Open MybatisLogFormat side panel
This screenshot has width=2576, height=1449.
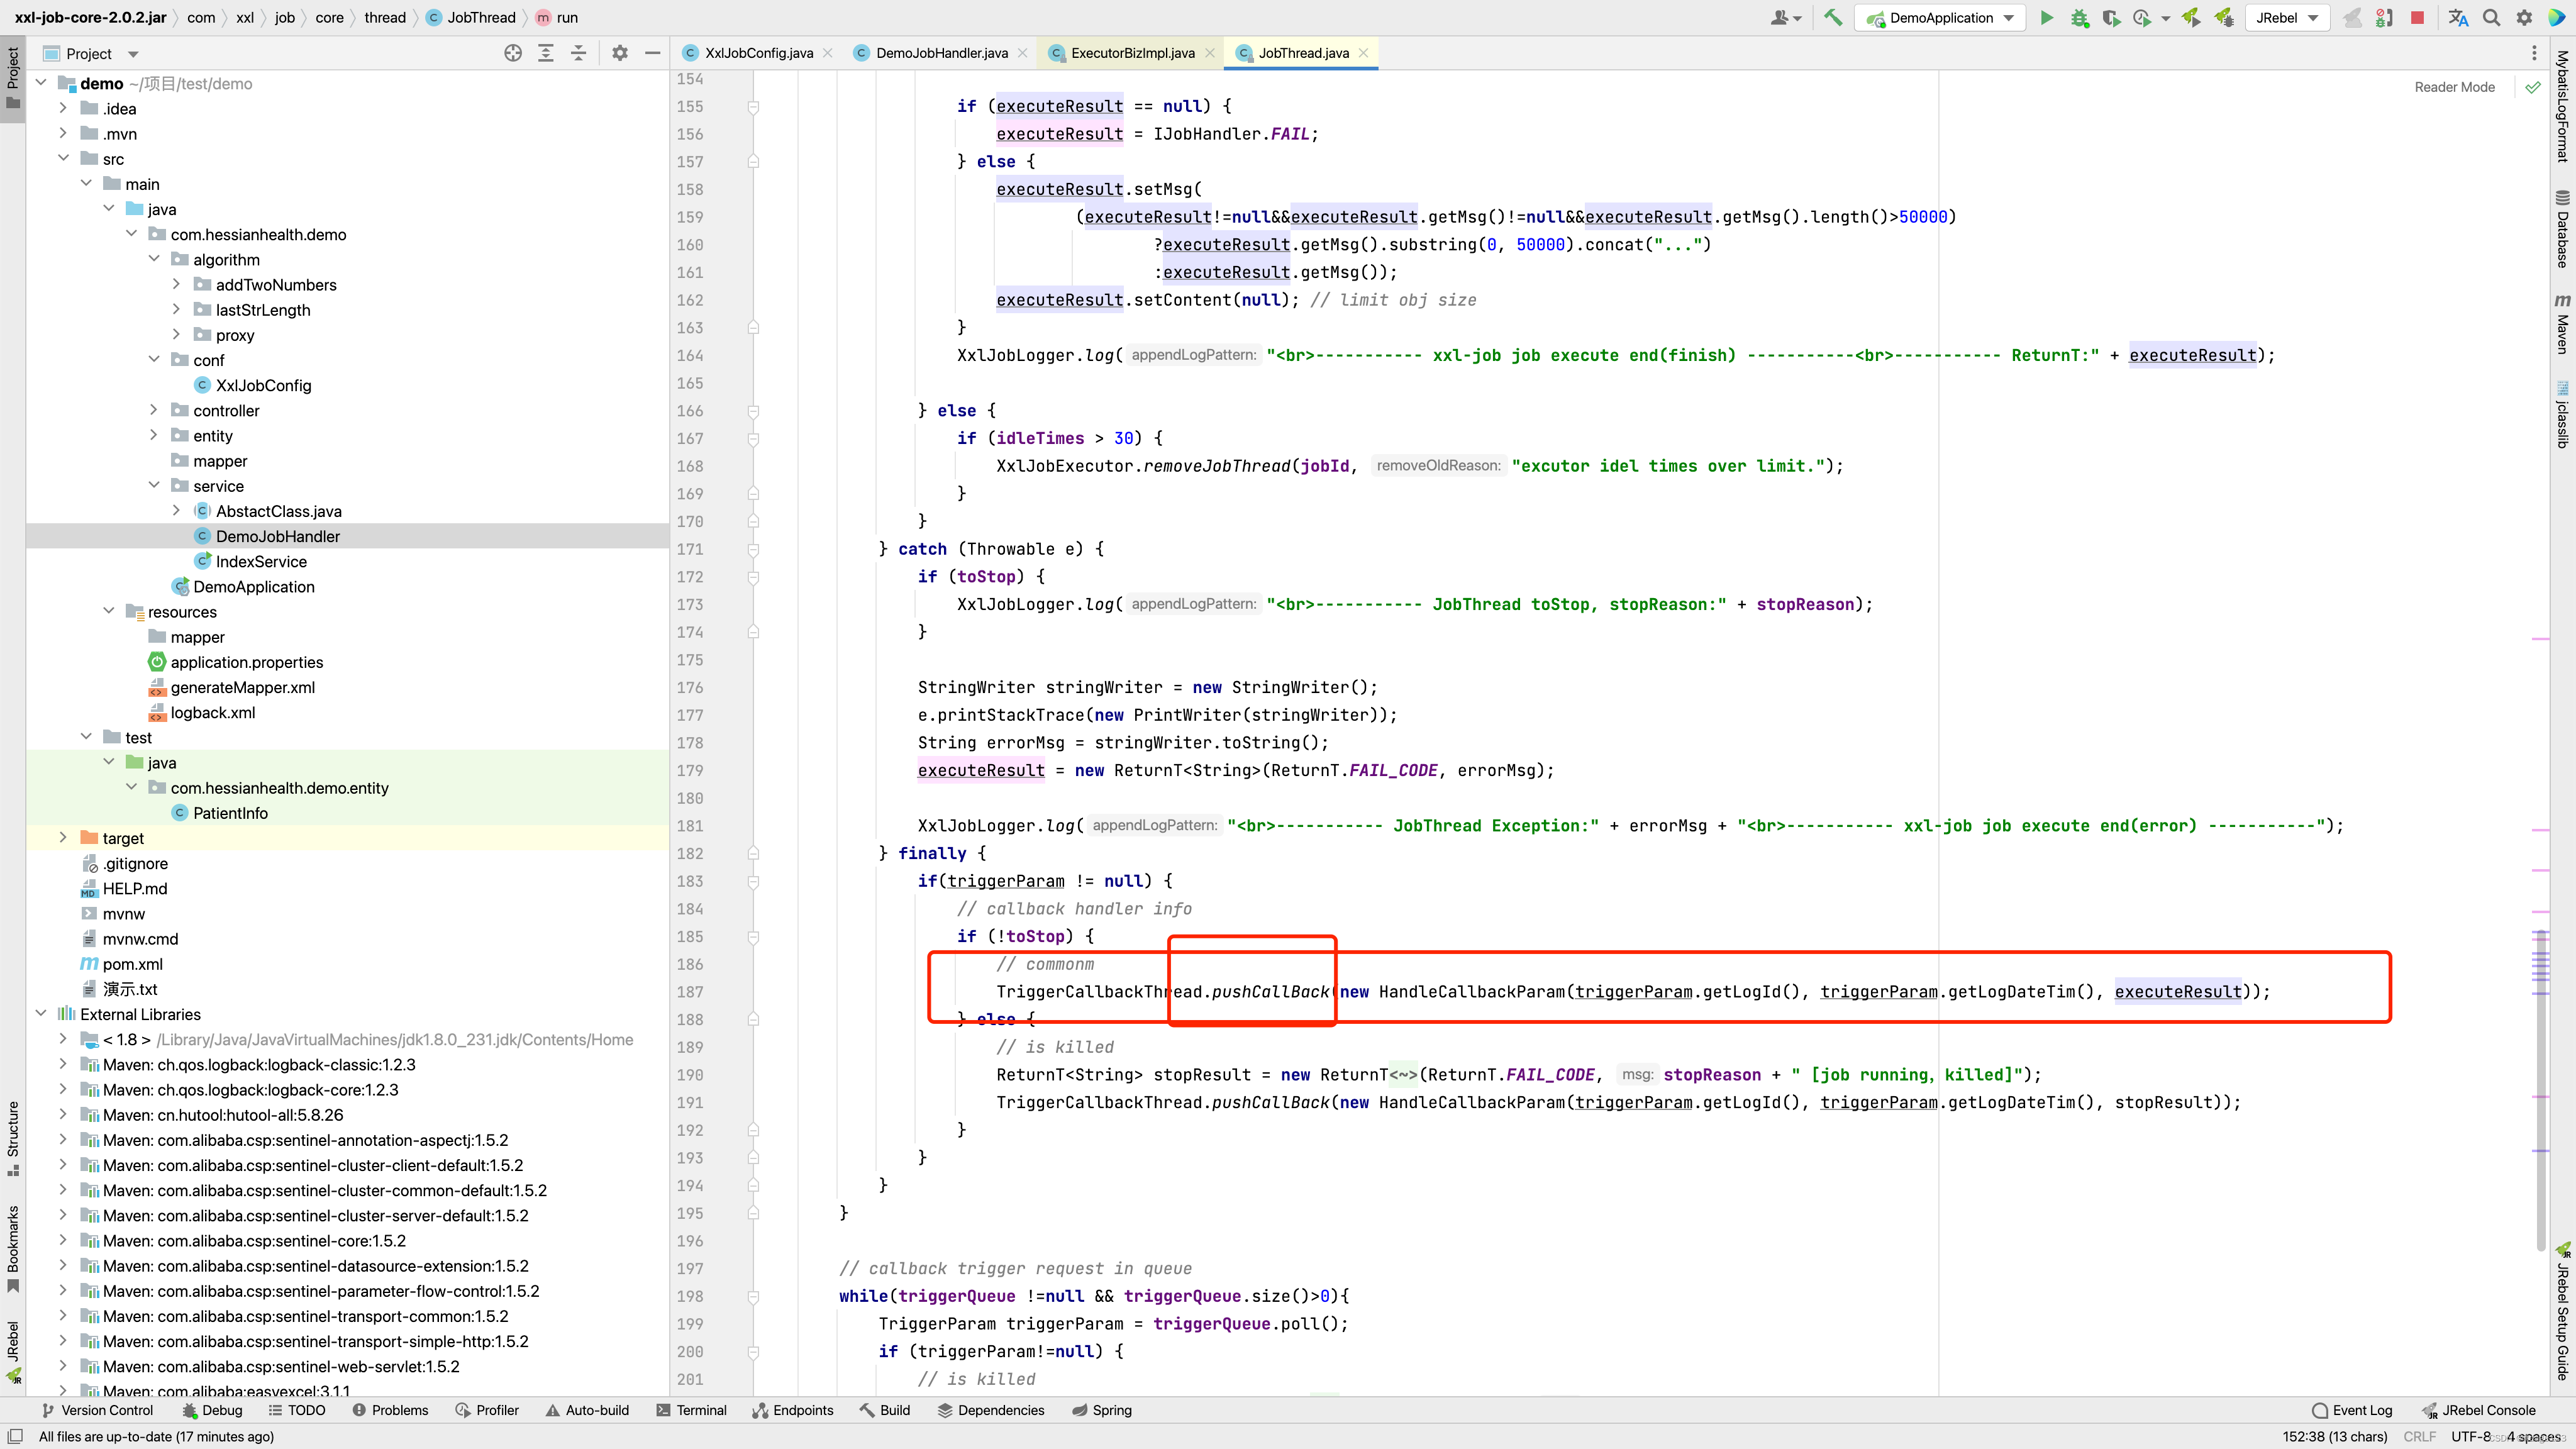[2562, 106]
